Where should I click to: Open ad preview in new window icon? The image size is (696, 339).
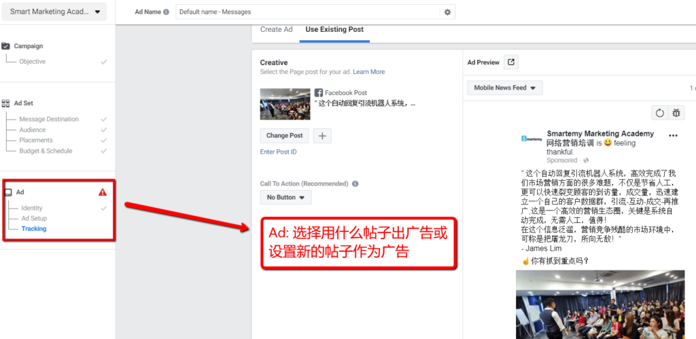[511, 63]
